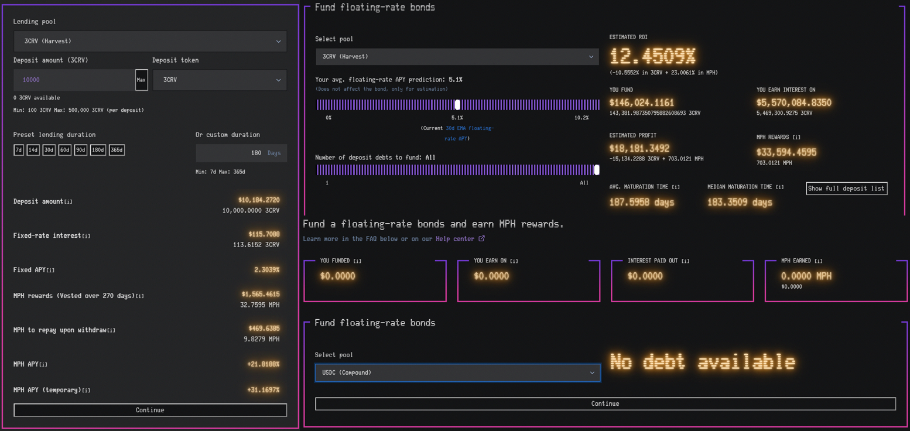910x431 pixels.
Task: Click info icon beside MPH to repay upon withdraw
Action: click(x=111, y=330)
